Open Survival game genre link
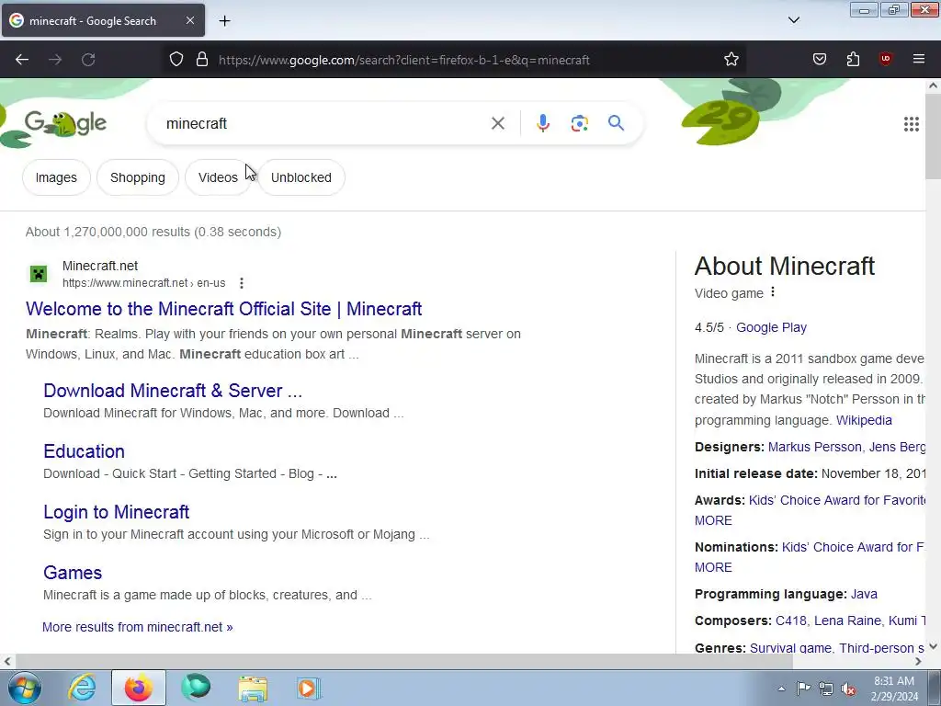Image resolution: width=941 pixels, height=706 pixels. click(790, 648)
